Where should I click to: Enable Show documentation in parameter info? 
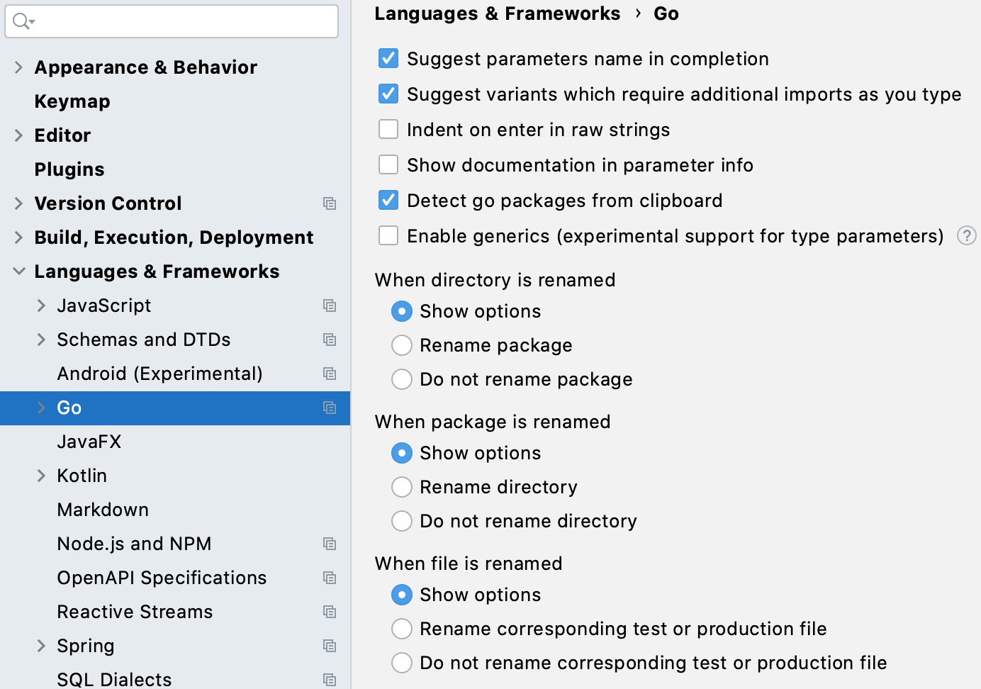pyautogui.click(x=388, y=164)
